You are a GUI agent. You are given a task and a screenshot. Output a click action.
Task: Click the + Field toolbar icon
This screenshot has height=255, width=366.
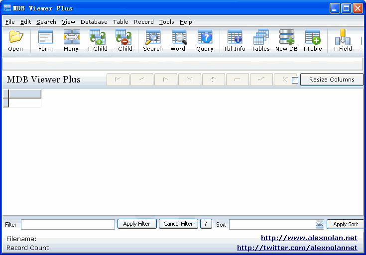(342, 40)
